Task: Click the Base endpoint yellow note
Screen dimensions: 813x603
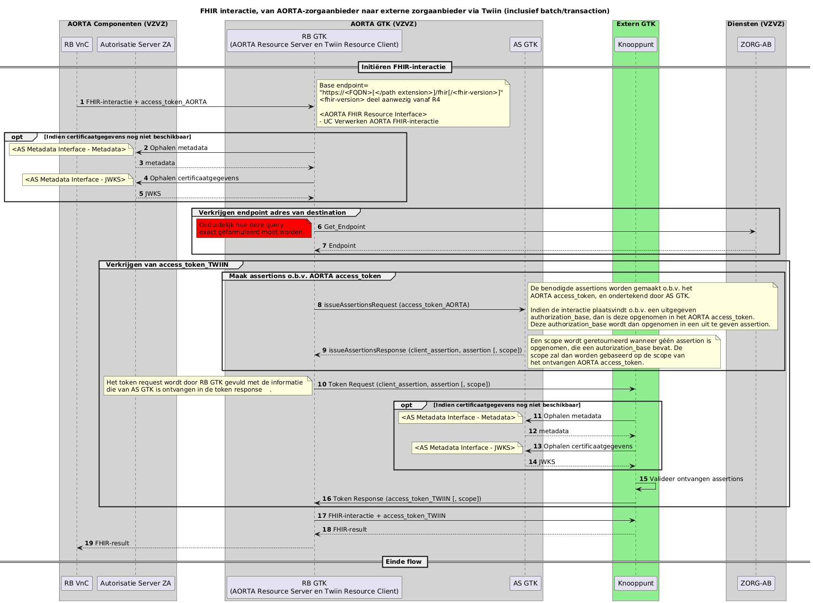Action: [x=413, y=103]
